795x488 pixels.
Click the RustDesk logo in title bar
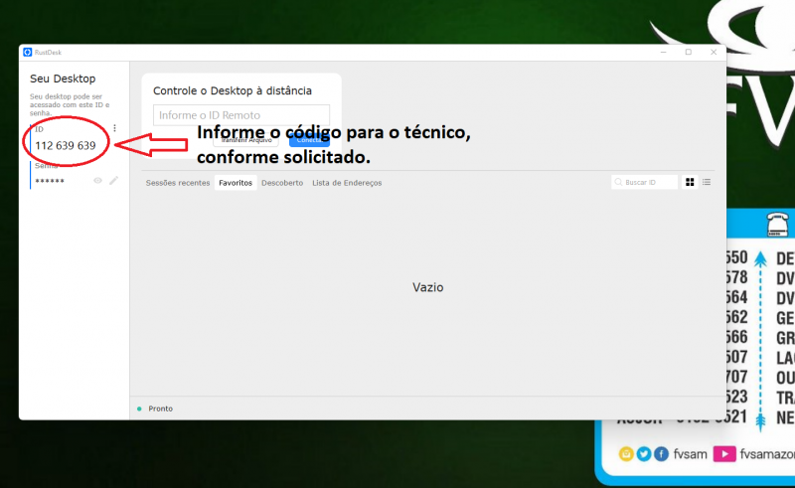coord(28,52)
